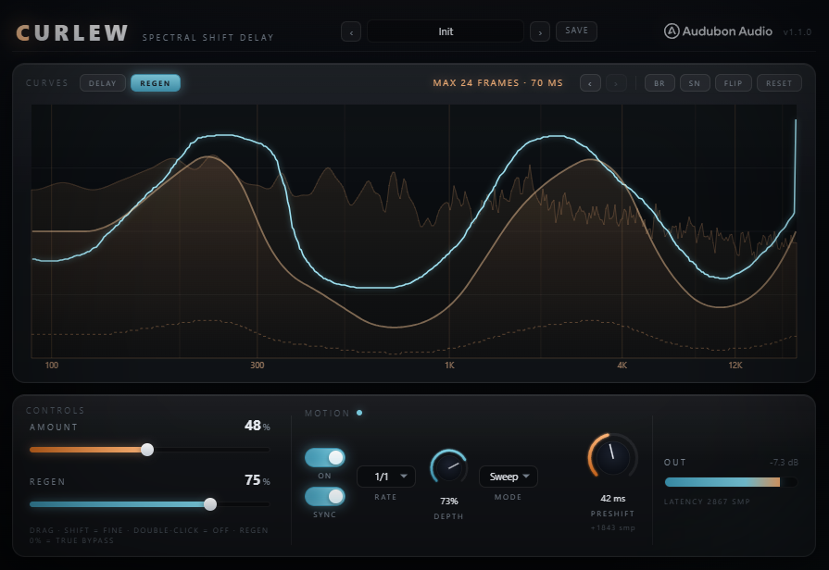Step curve history back arrow

coord(590,83)
